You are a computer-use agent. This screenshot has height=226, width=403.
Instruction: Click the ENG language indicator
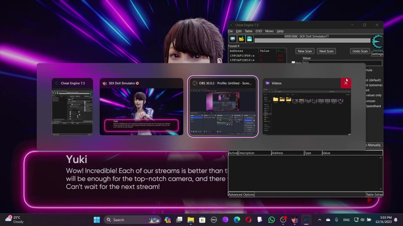pyautogui.click(x=346, y=220)
